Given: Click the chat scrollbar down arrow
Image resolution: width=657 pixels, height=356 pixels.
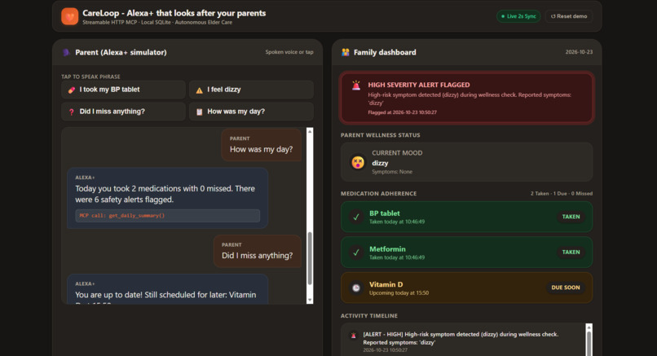Looking at the screenshot, I should tap(310, 300).
